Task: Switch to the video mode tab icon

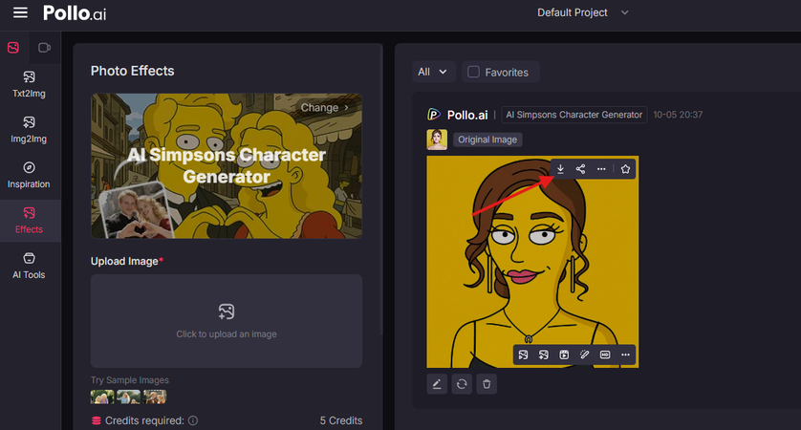Action: (44, 47)
